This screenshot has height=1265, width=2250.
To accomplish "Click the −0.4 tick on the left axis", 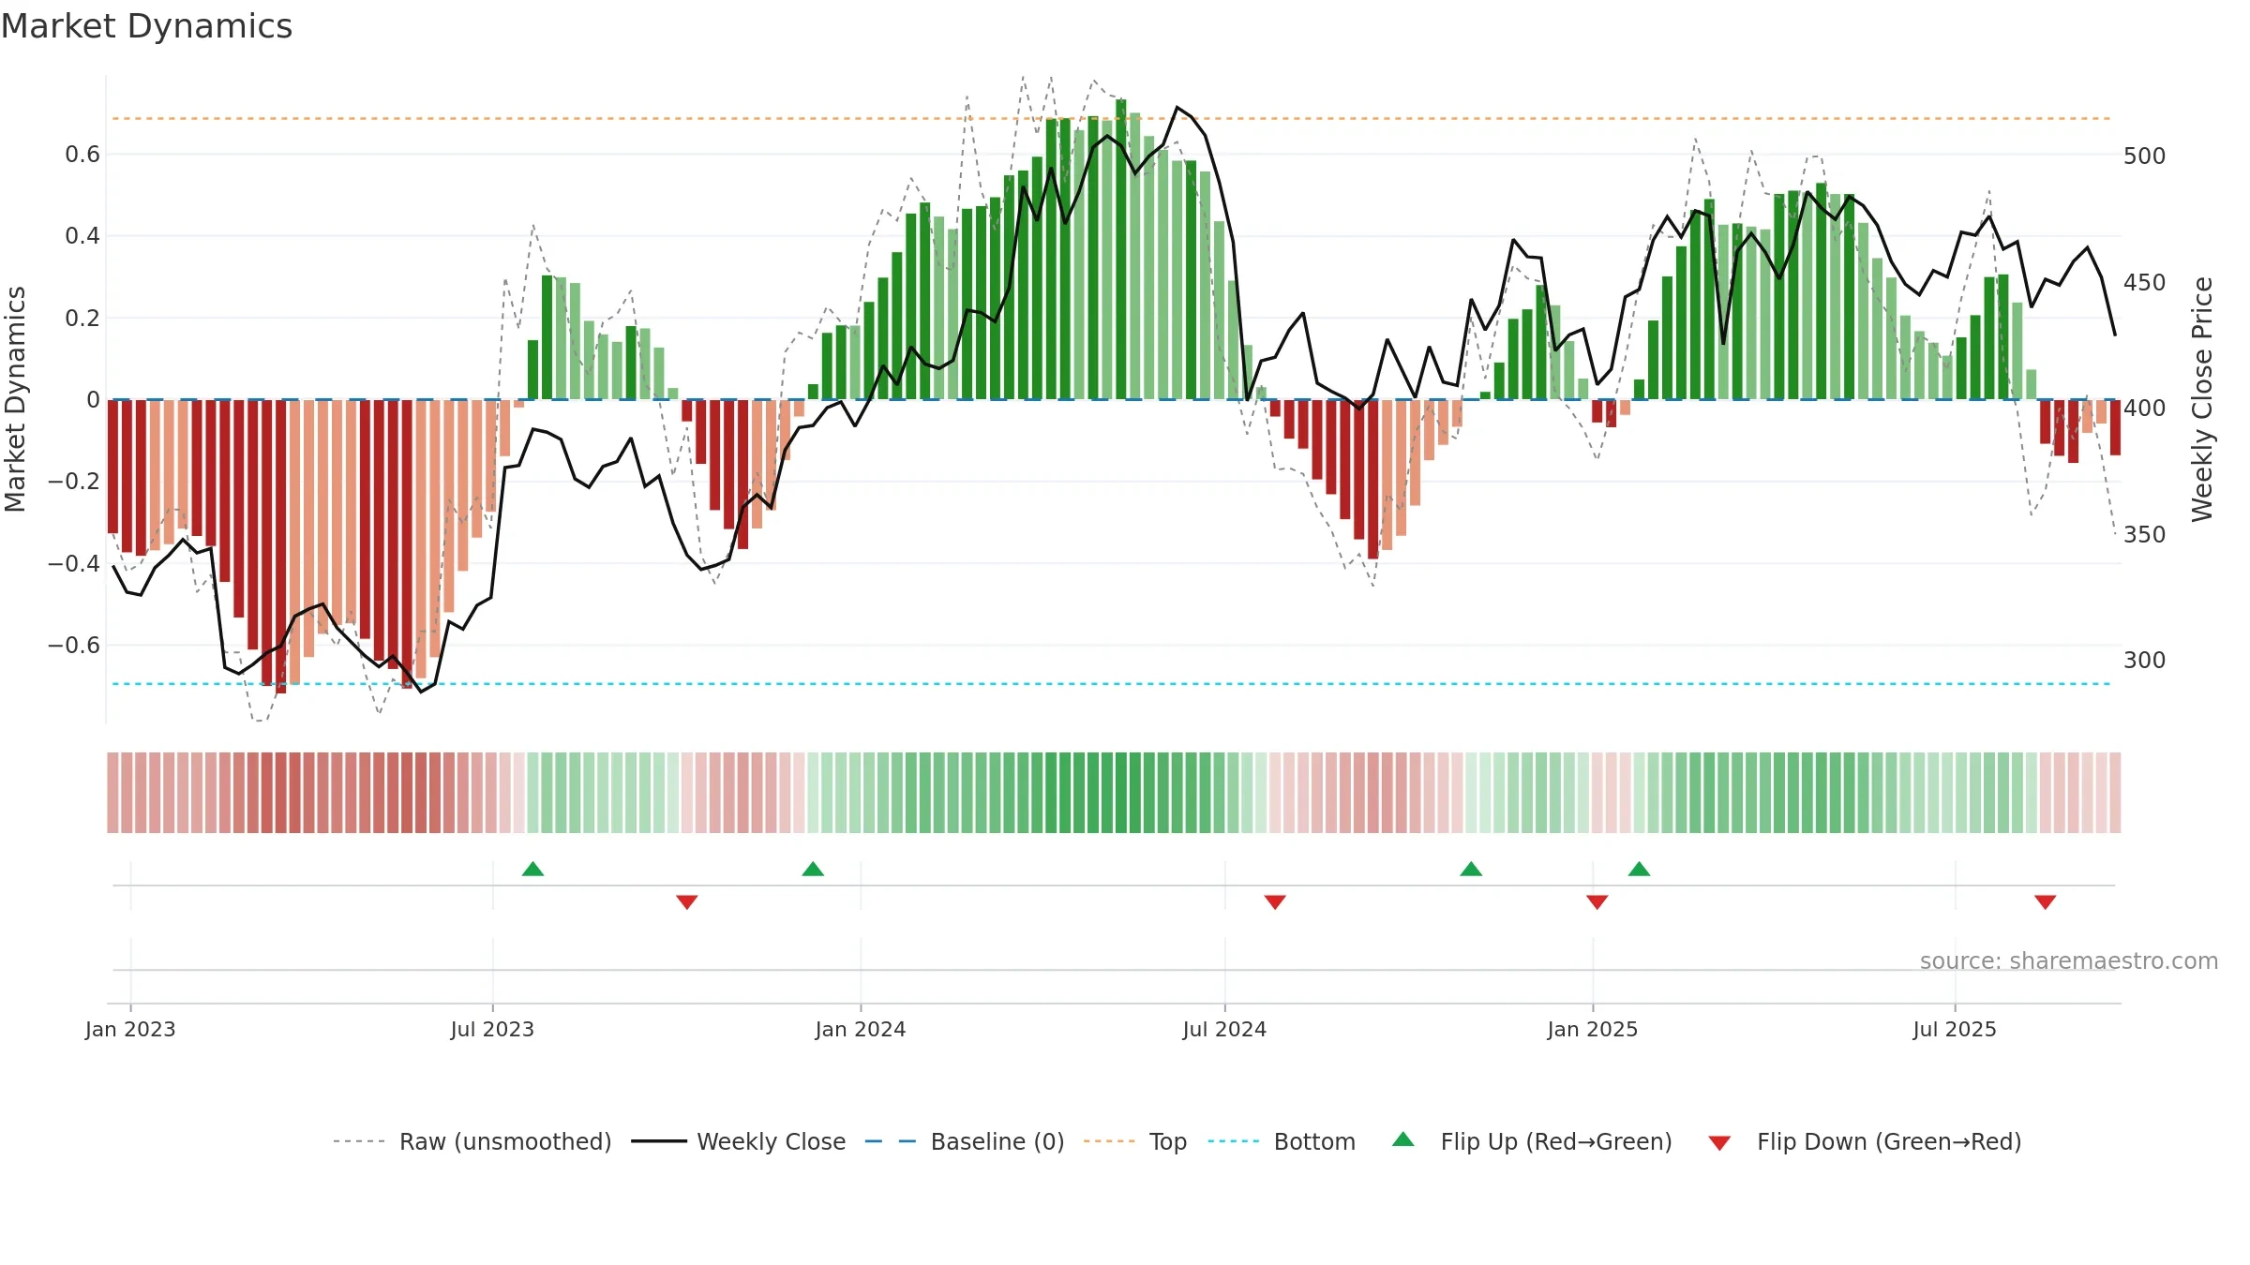I will pos(74,563).
